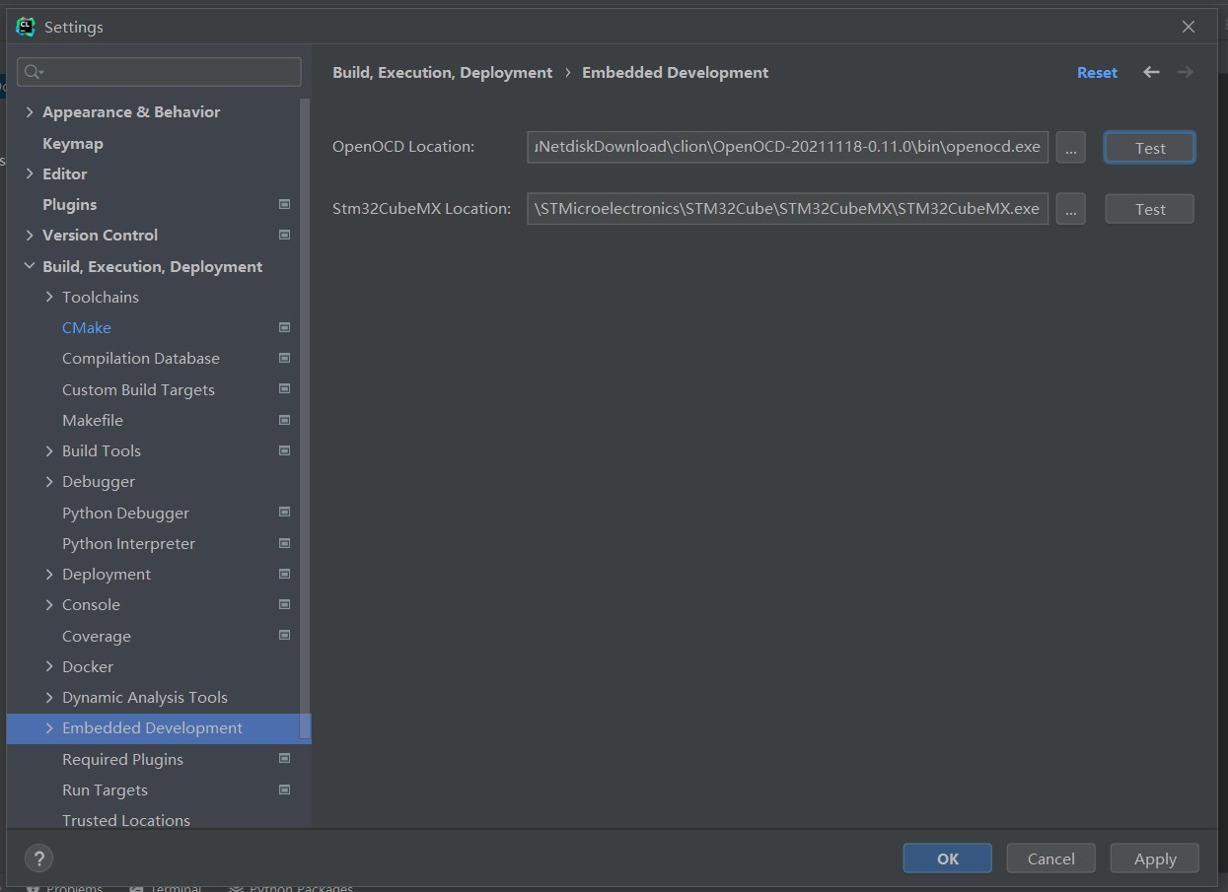The height and width of the screenshot is (892, 1228).
Task: Click project-level icon next to Plugins
Action: click(284, 204)
